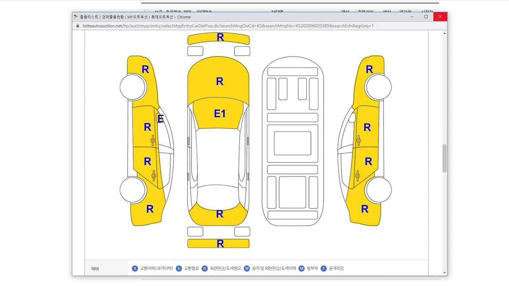Click the windshield marked E1

pyautogui.click(x=219, y=114)
